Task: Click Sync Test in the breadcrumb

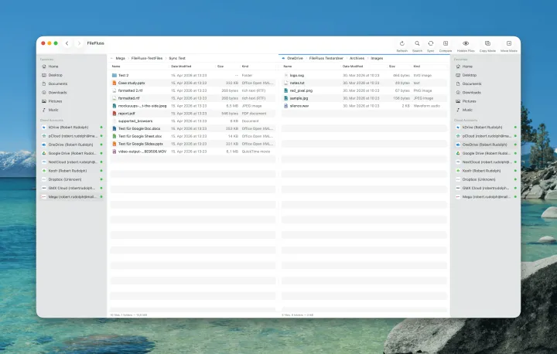Action: coord(177,58)
